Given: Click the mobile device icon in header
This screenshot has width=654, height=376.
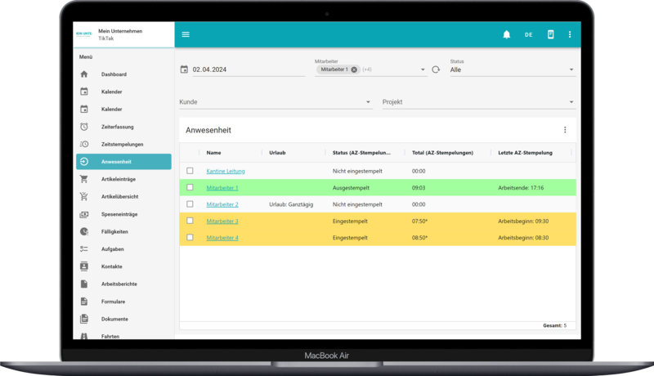Looking at the screenshot, I should pyautogui.click(x=550, y=34).
